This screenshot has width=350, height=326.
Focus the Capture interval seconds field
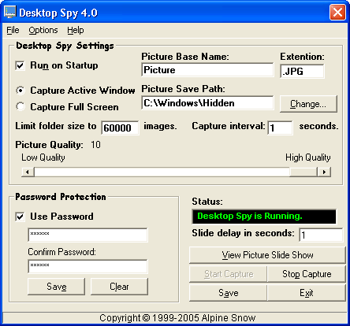point(280,128)
